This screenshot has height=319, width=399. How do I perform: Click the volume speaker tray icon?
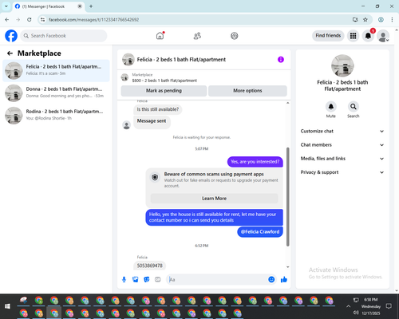click(x=356, y=313)
